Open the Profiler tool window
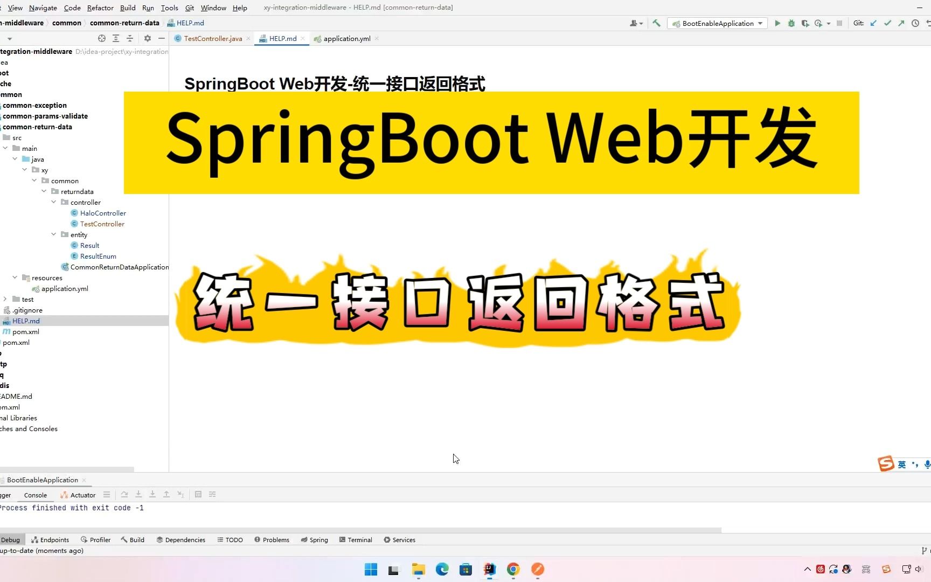Screen dimensions: 931x582 (95, 539)
